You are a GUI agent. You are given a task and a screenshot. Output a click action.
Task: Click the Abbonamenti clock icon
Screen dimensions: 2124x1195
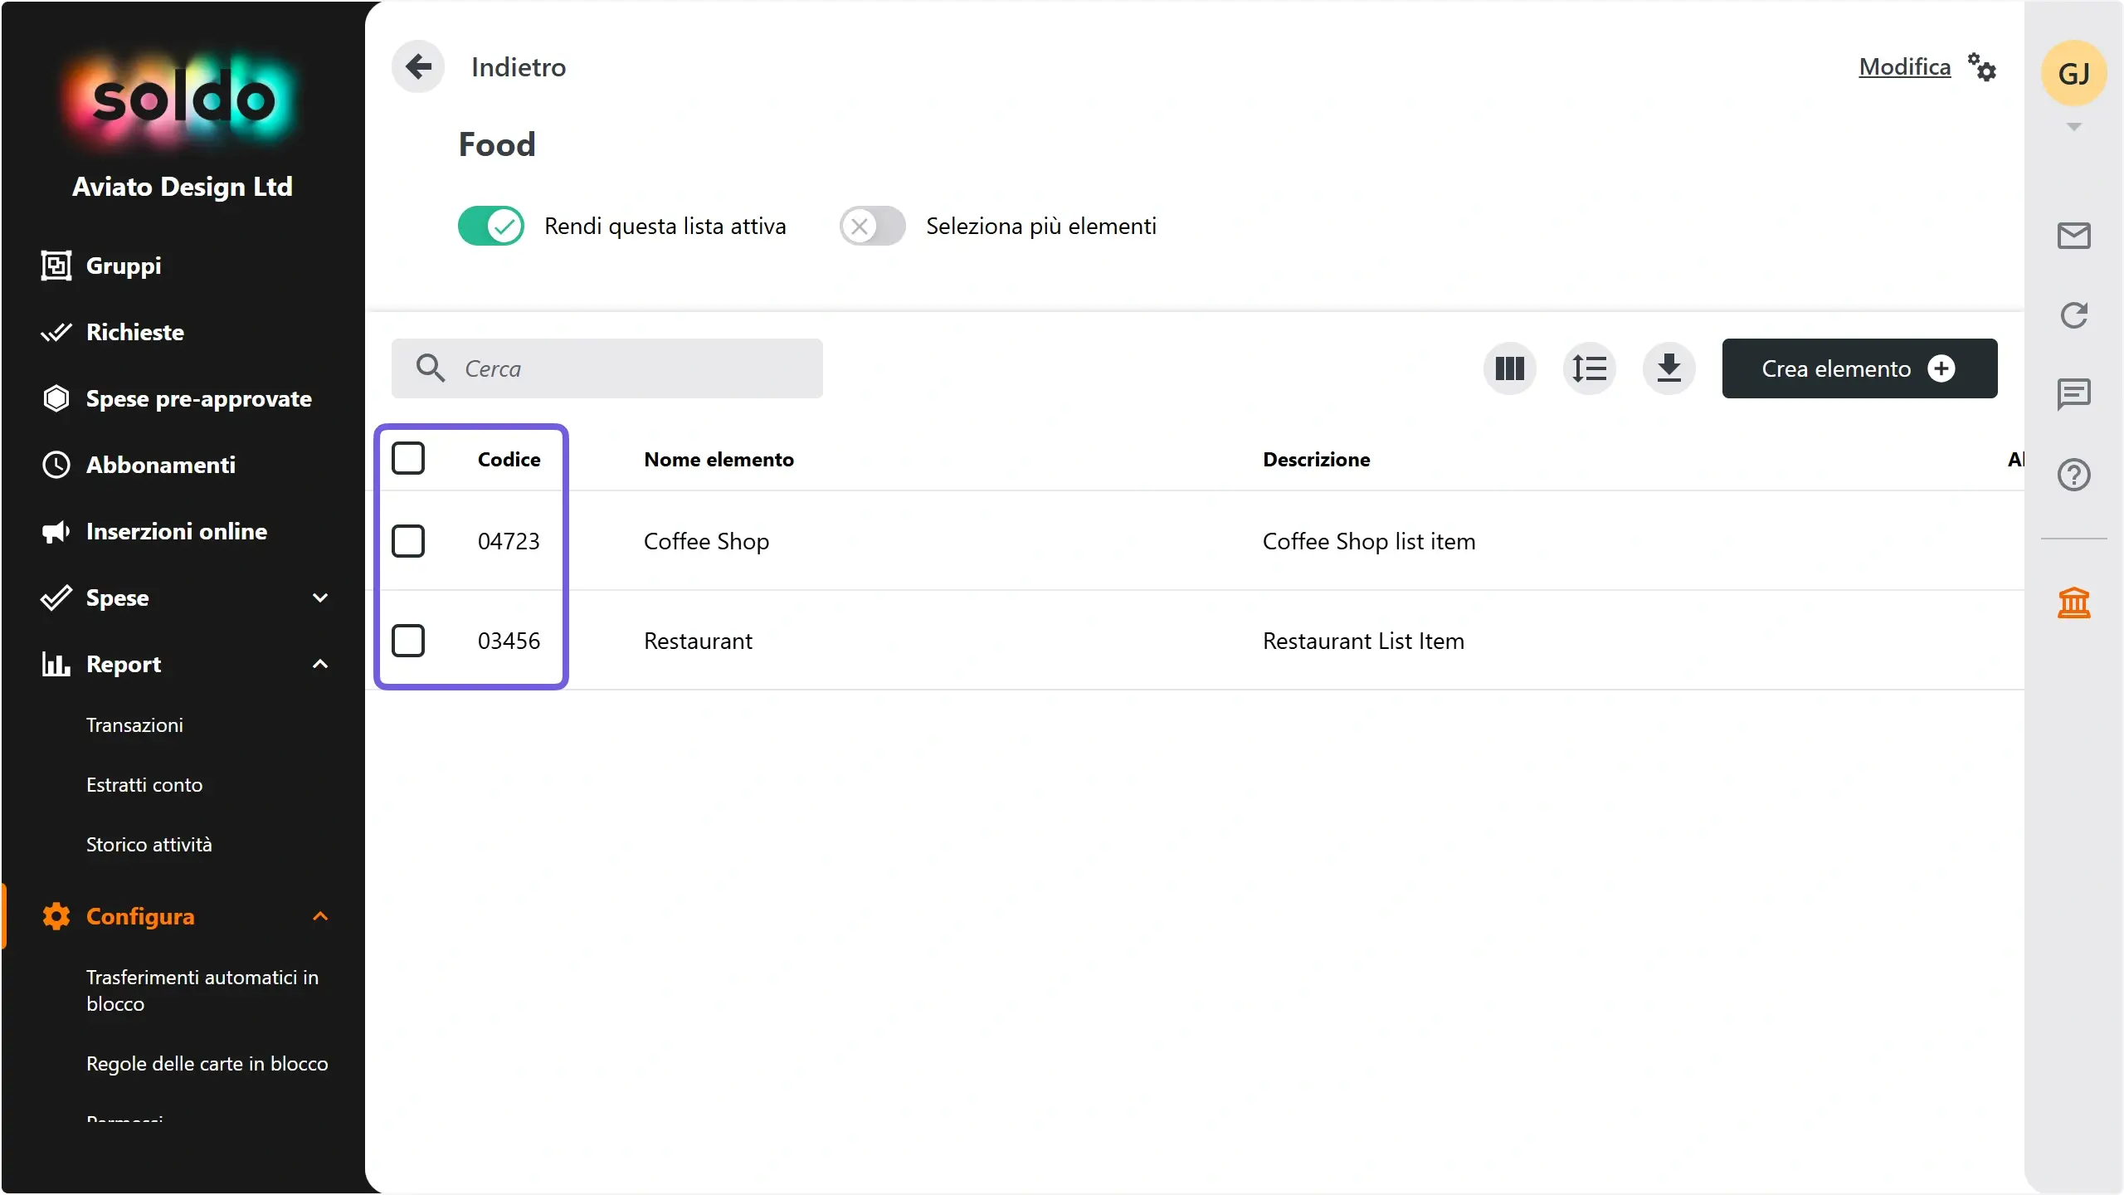56,465
